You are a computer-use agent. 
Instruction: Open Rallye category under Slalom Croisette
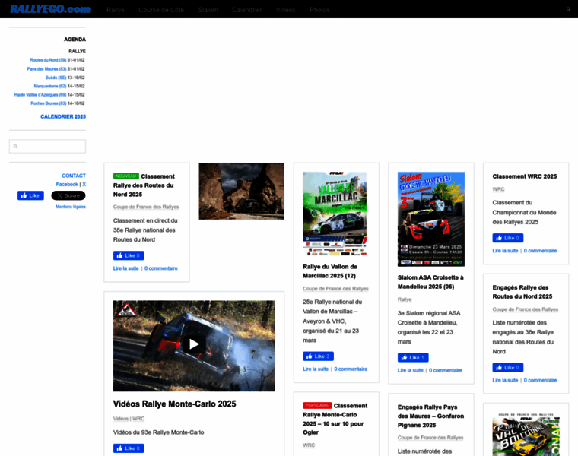pos(405,300)
